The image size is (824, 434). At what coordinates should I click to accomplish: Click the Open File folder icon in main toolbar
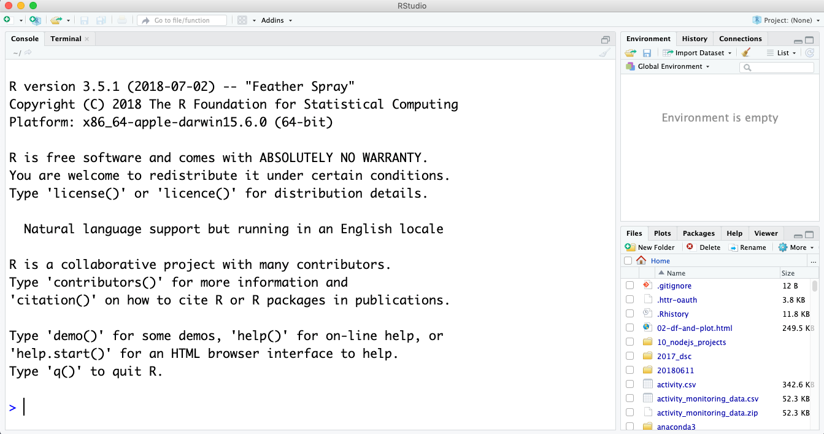coord(56,20)
